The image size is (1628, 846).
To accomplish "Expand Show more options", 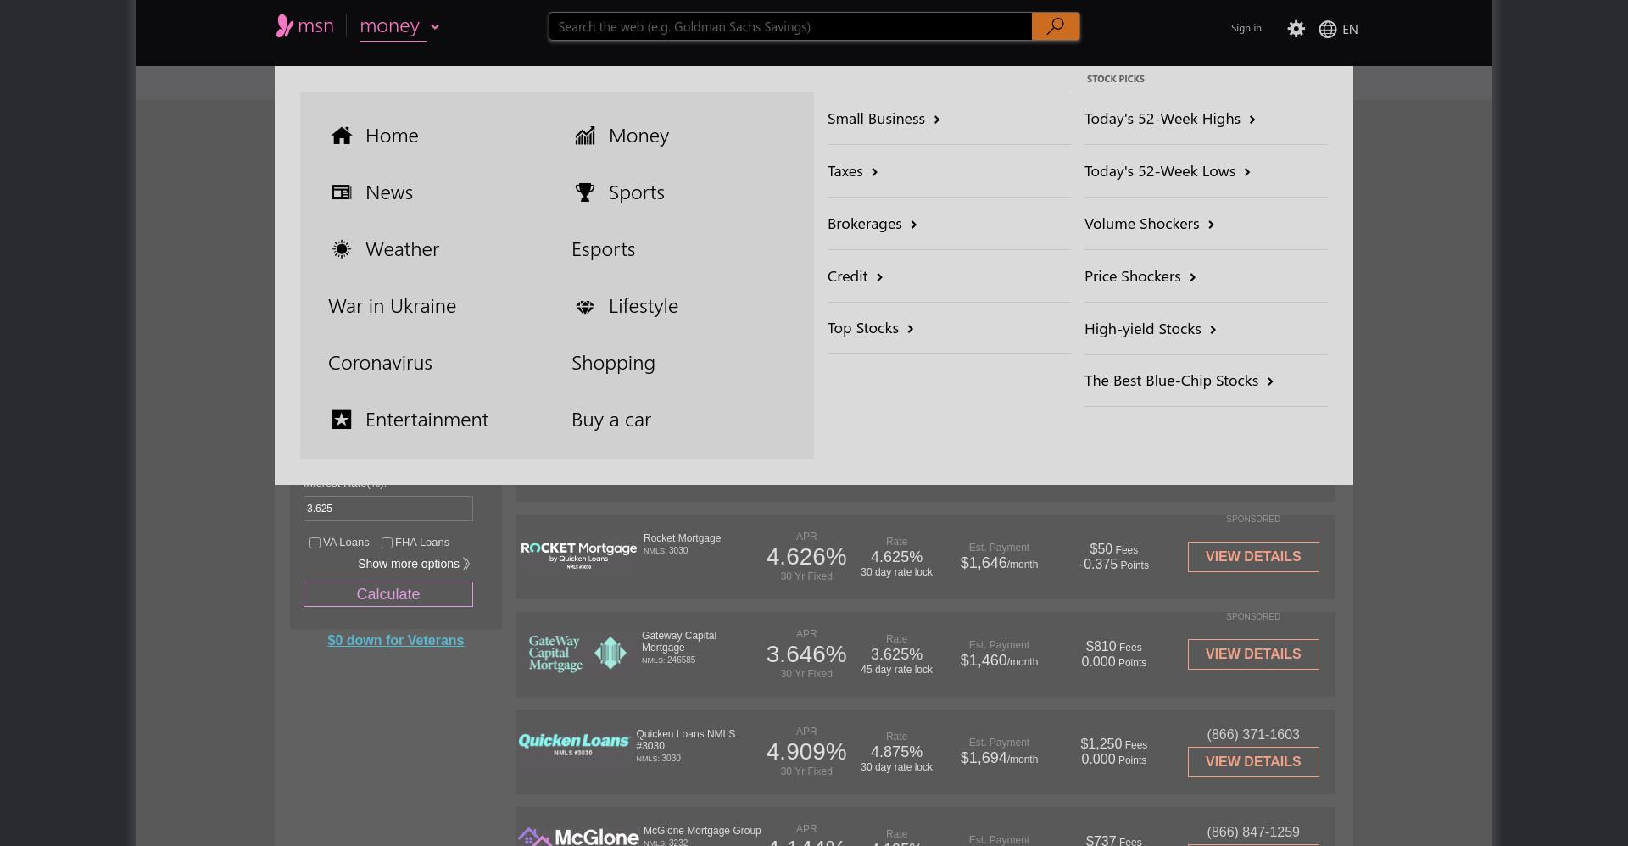I will [414, 564].
